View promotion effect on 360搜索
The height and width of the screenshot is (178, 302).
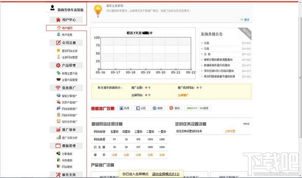pos(198,108)
